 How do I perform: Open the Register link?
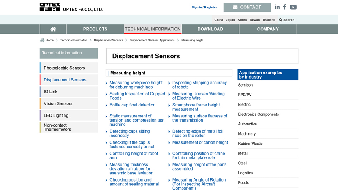pos(210,7)
